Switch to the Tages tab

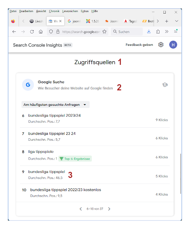[x=131, y=21]
